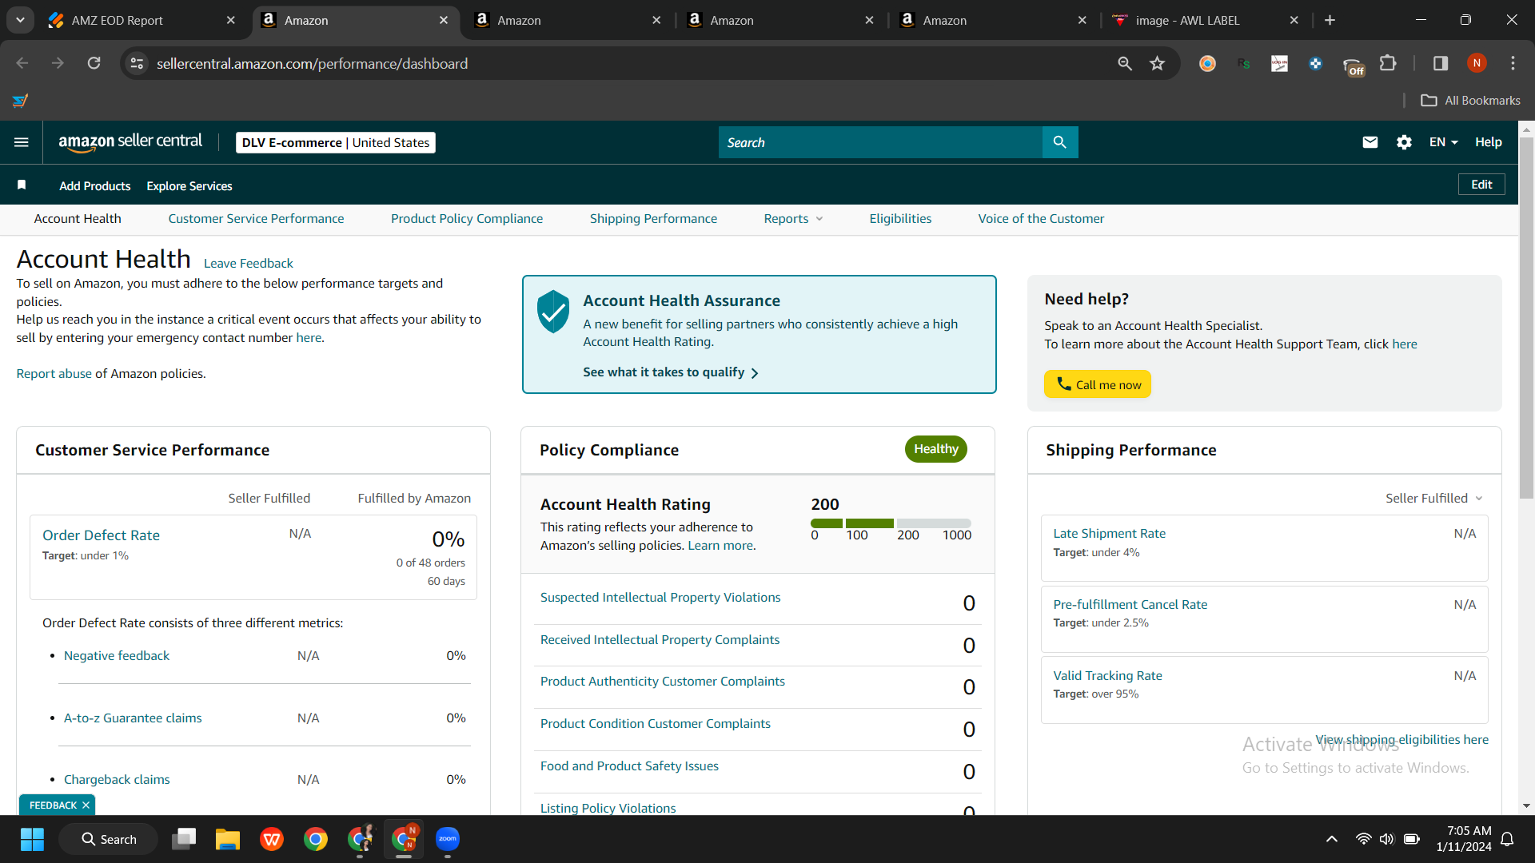
Task: Open Voice of the Customer tab
Action: (x=1041, y=219)
